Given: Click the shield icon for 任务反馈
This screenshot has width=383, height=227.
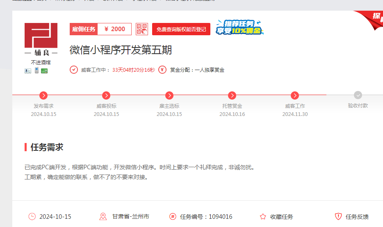Looking at the screenshot, I should 338,216.
